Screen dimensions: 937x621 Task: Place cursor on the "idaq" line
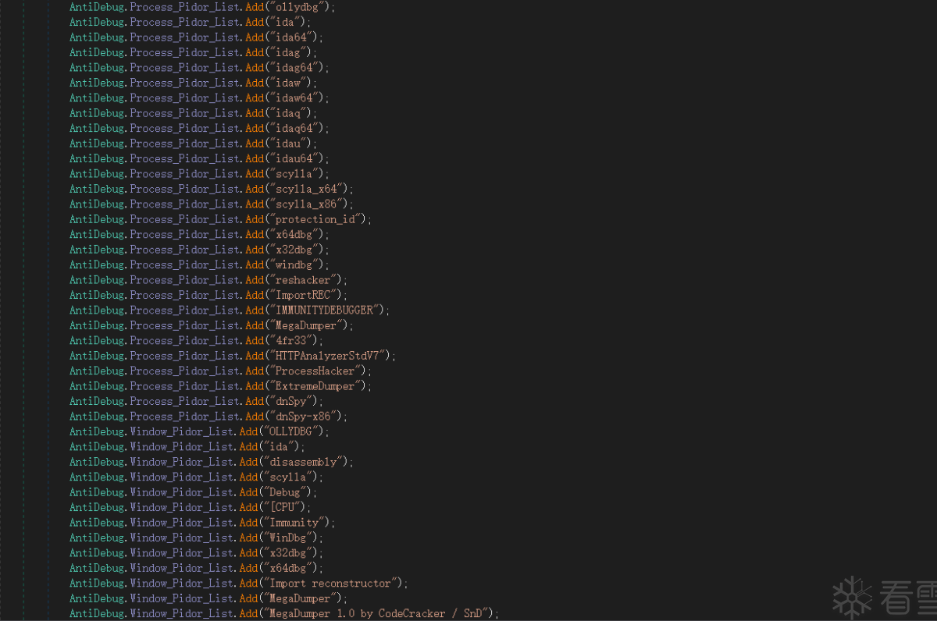194,113
